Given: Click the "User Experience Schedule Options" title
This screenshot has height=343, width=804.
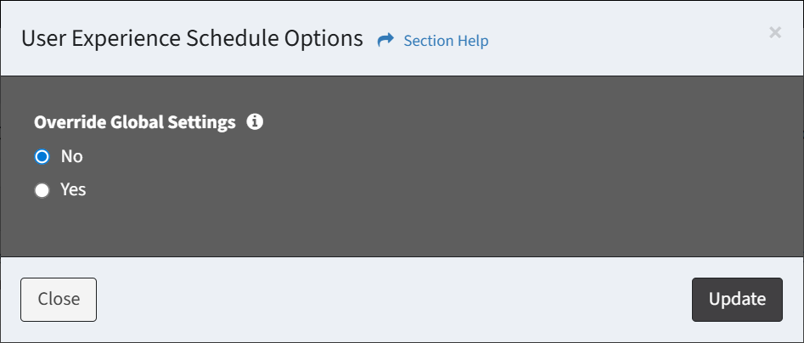Looking at the screenshot, I should (192, 39).
